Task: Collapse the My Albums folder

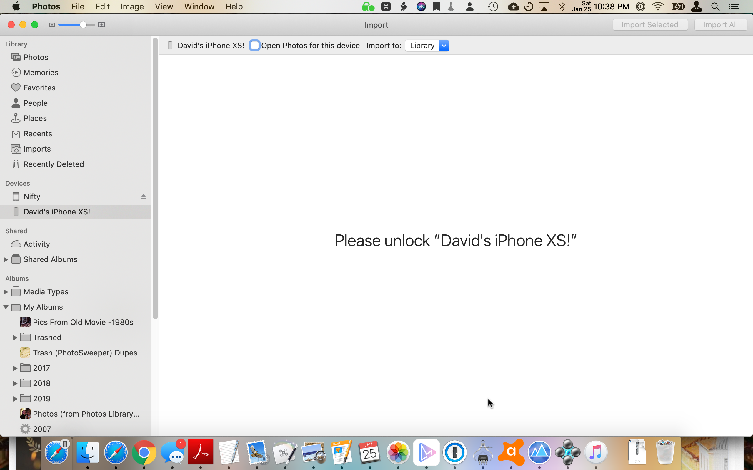Action: pyautogui.click(x=6, y=307)
